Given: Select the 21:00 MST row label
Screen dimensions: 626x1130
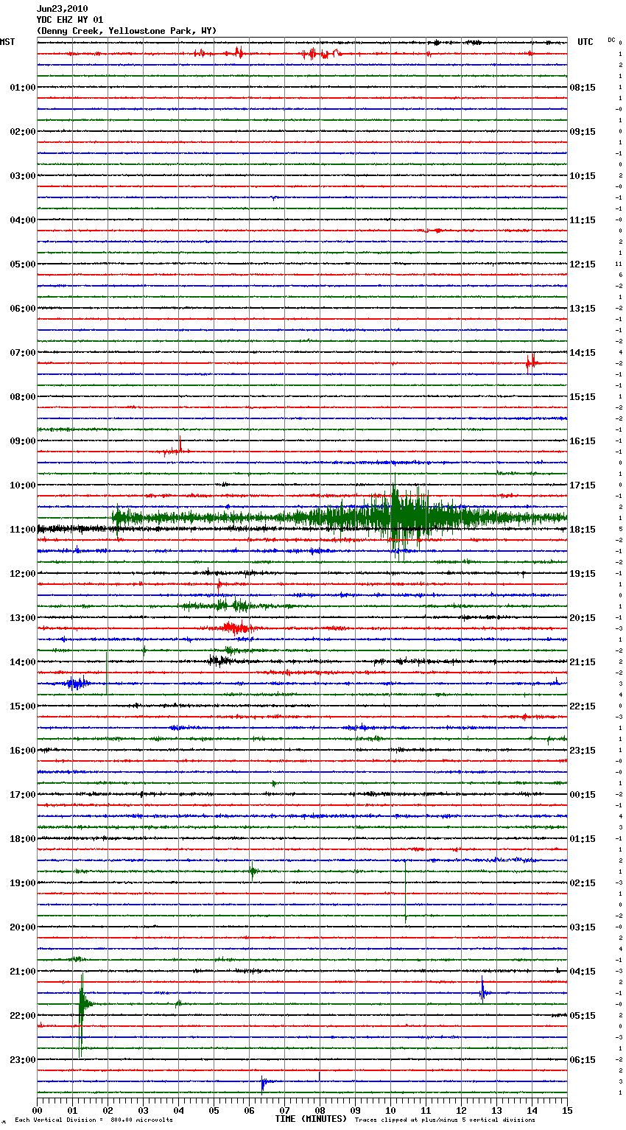Looking at the screenshot, I should (x=23, y=972).
